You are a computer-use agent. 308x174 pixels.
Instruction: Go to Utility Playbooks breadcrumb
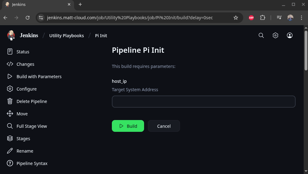[x=66, y=36]
